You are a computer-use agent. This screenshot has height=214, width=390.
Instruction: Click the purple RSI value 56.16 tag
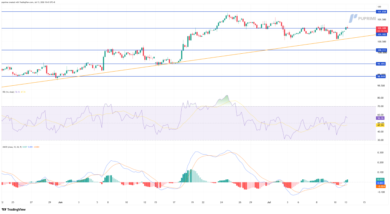(380, 118)
